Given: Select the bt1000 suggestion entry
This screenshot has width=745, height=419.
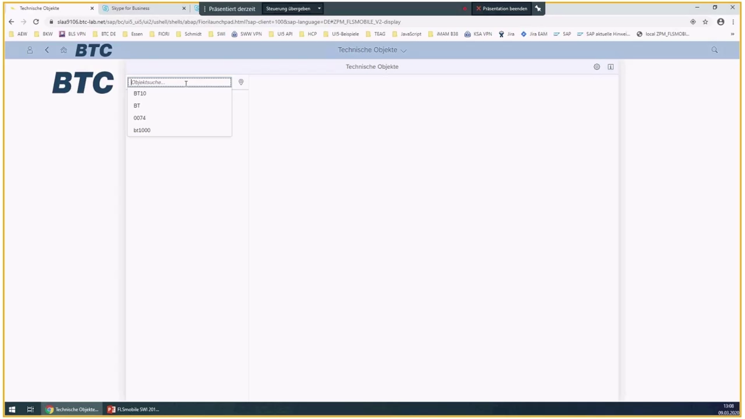Looking at the screenshot, I should 141,130.
